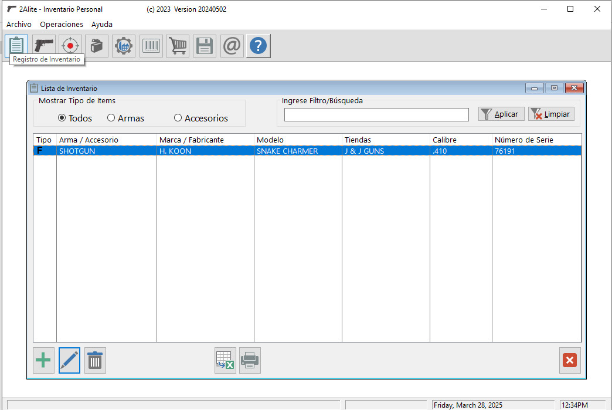Open the @ email toolbar icon
The height and width of the screenshot is (410, 612).
232,46
